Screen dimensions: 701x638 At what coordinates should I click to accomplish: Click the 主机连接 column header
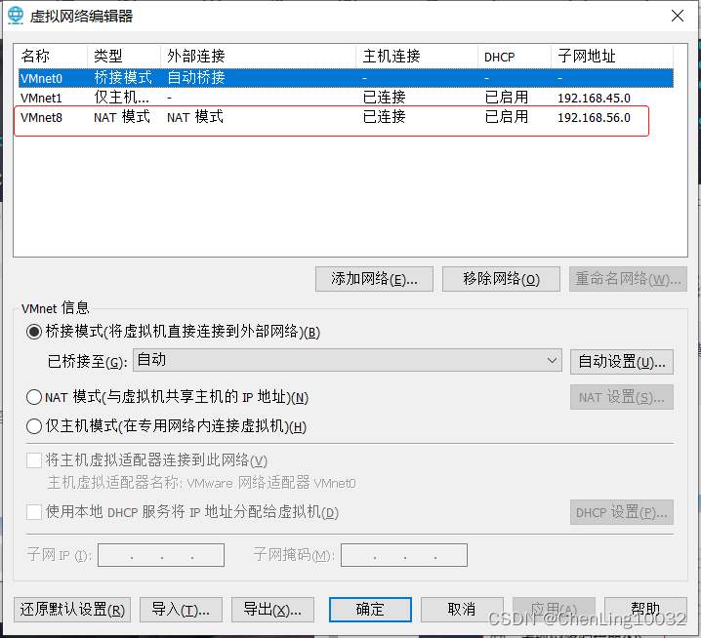click(x=417, y=57)
